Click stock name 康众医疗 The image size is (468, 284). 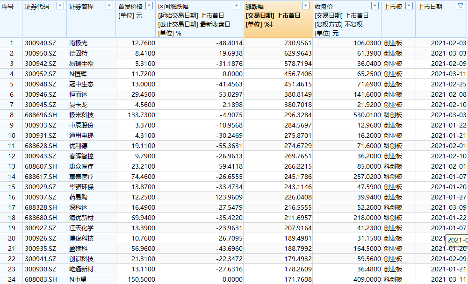[x=81, y=166]
